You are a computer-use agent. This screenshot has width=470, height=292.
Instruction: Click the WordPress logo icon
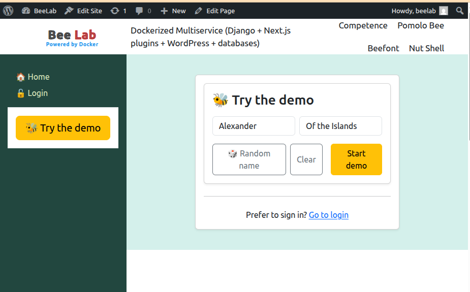pos(8,11)
